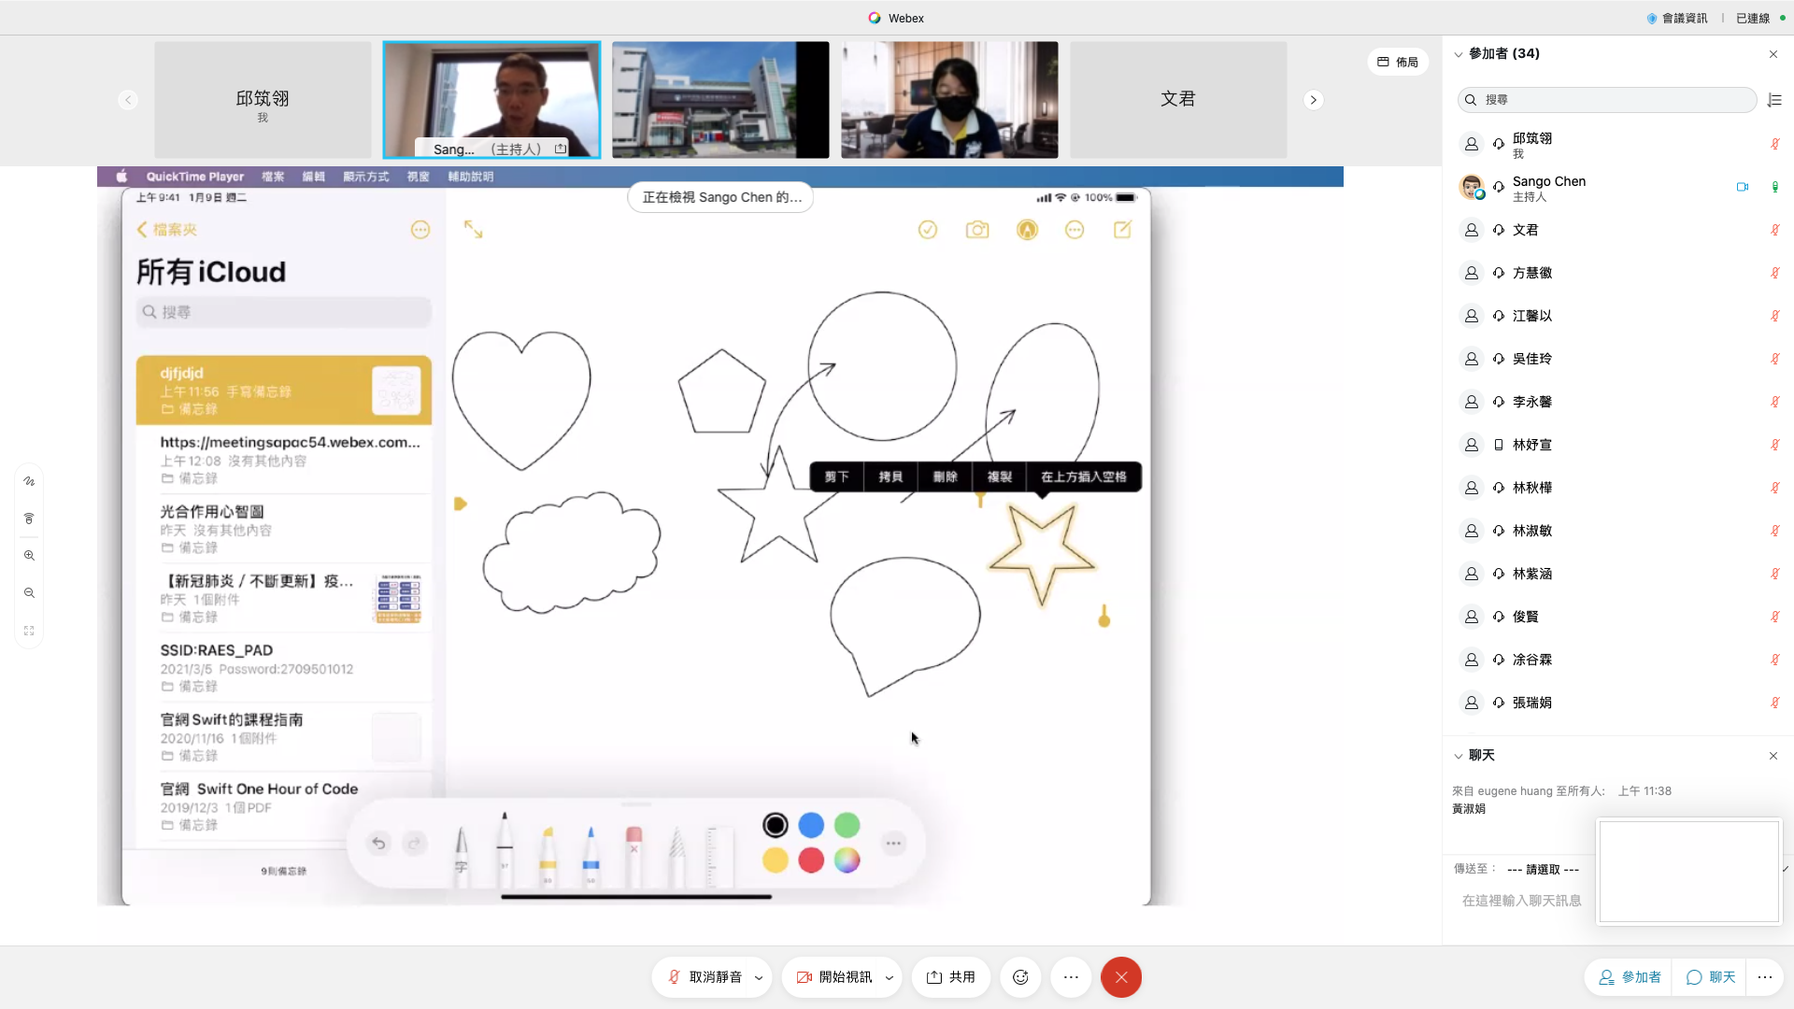Click the emoji reactions icon
Screen dimensions: 1794x1009
(1020, 977)
